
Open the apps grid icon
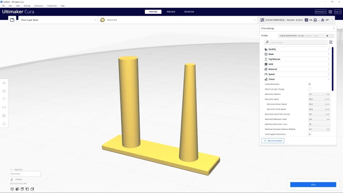click(330, 12)
